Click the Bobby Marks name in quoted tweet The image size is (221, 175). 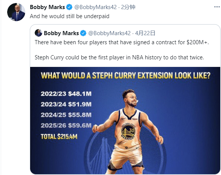point(61,33)
